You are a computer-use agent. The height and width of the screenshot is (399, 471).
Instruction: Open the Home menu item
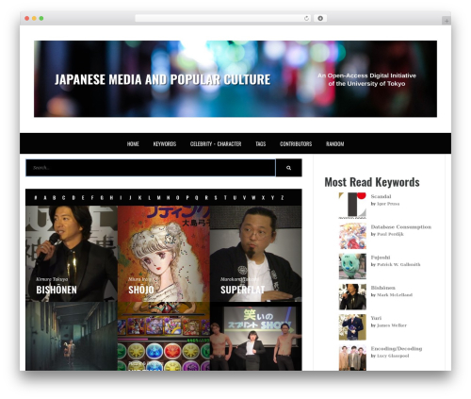(133, 143)
